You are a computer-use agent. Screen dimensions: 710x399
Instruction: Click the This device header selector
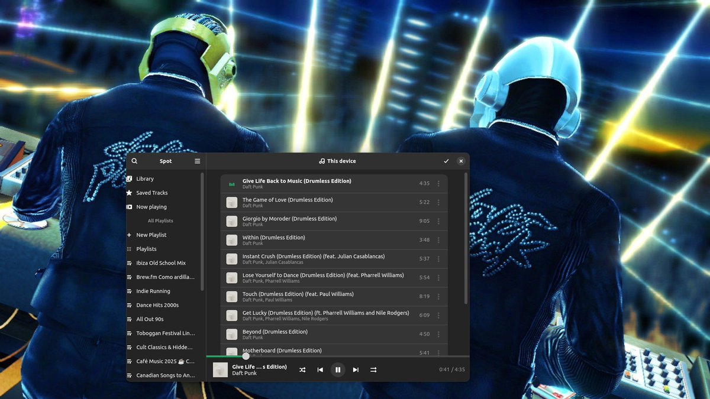[337, 161]
